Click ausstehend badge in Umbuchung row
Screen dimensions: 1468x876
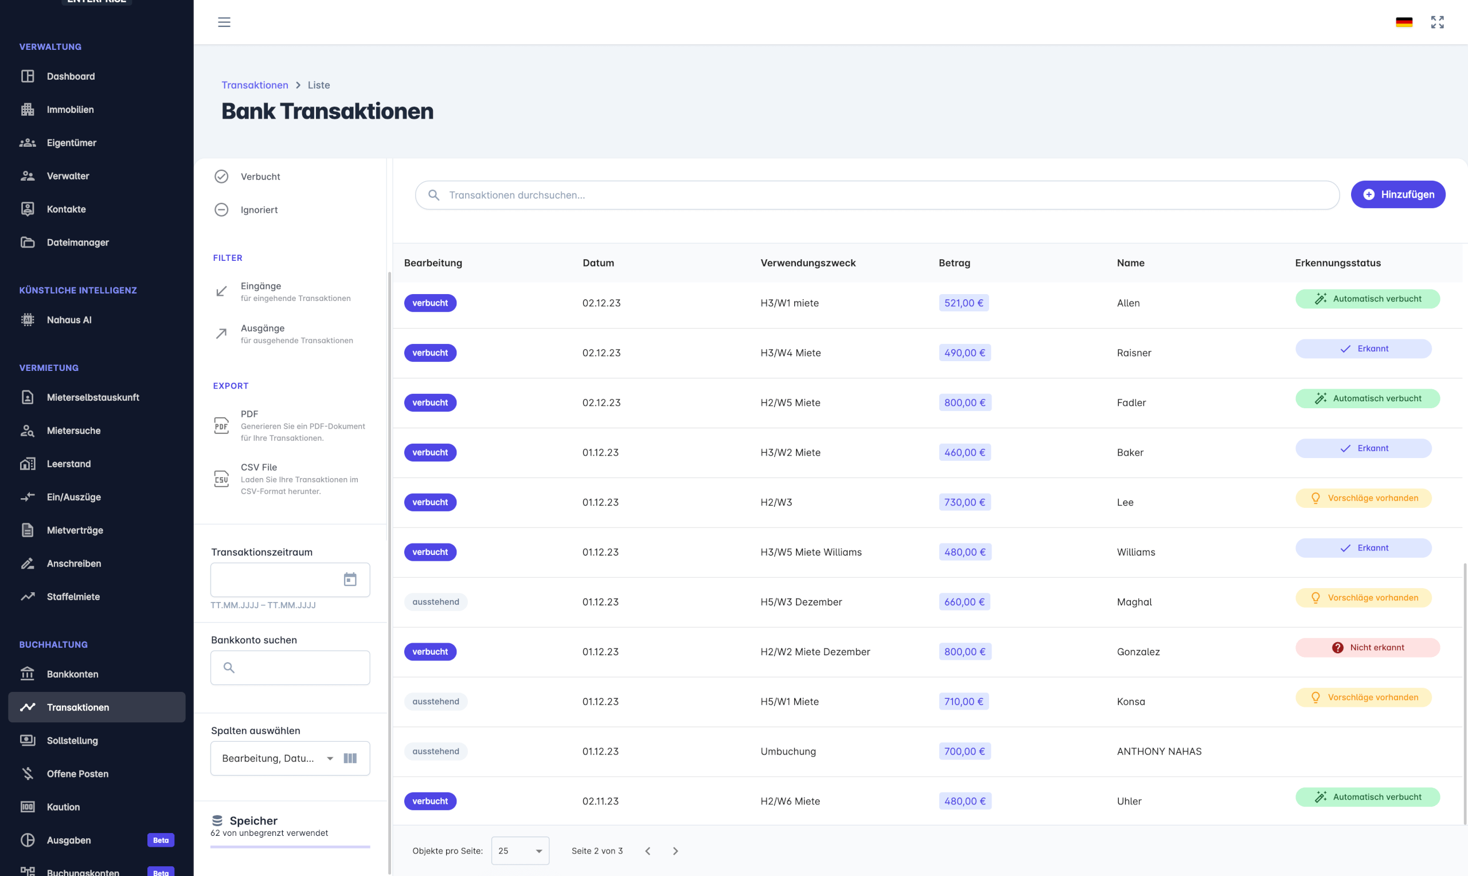click(436, 752)
